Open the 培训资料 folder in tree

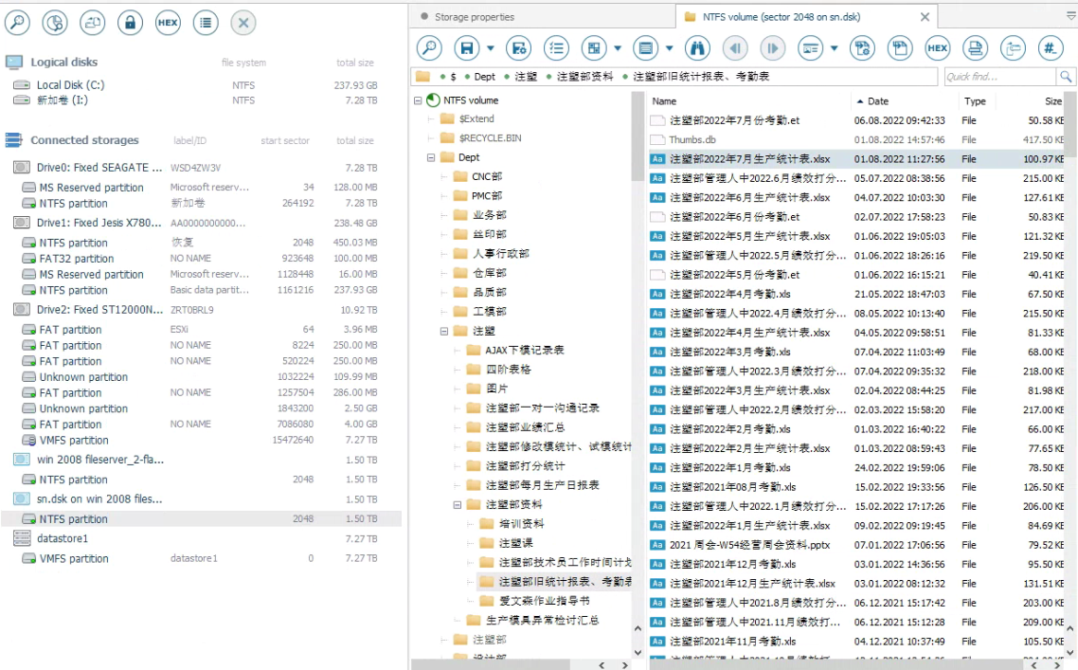pyautogui.click(x=521, y=523)
